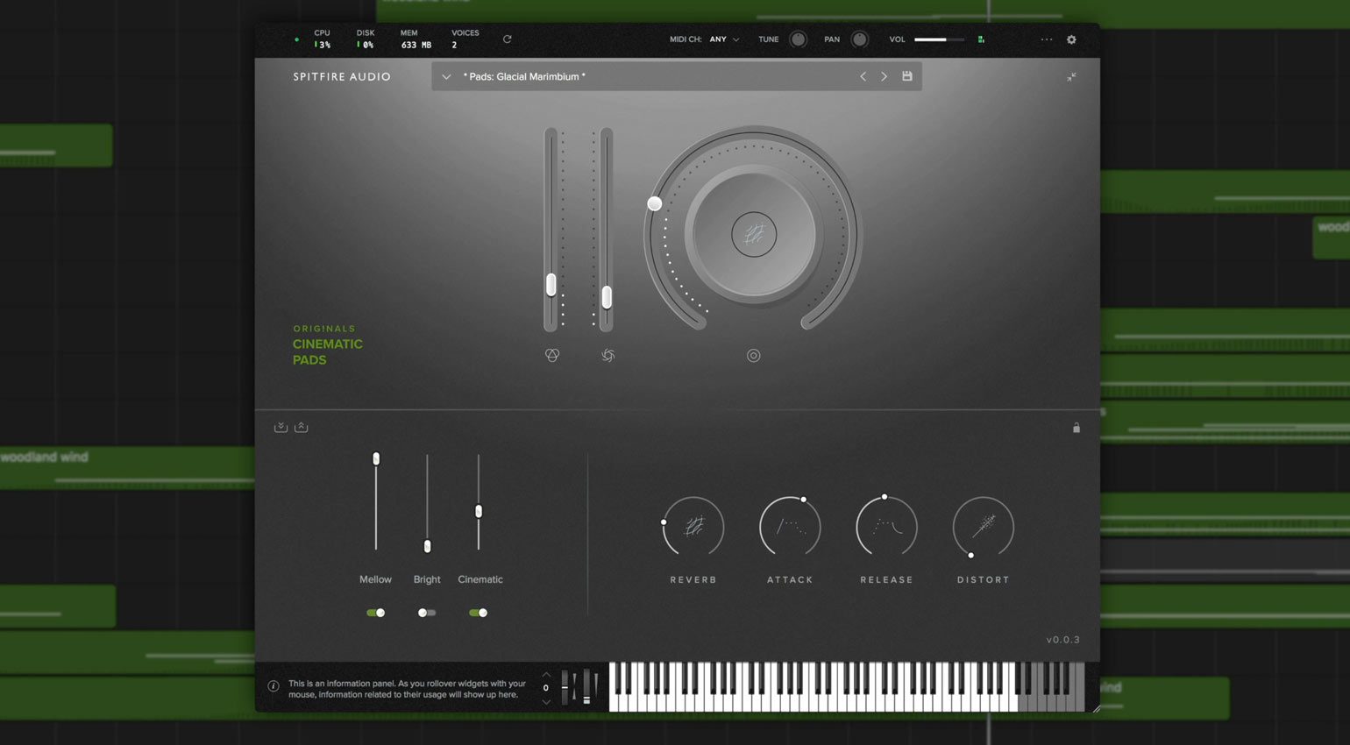Go to the next preset arrow
This screenshot has height=745, width=1350.
(884, 76)
